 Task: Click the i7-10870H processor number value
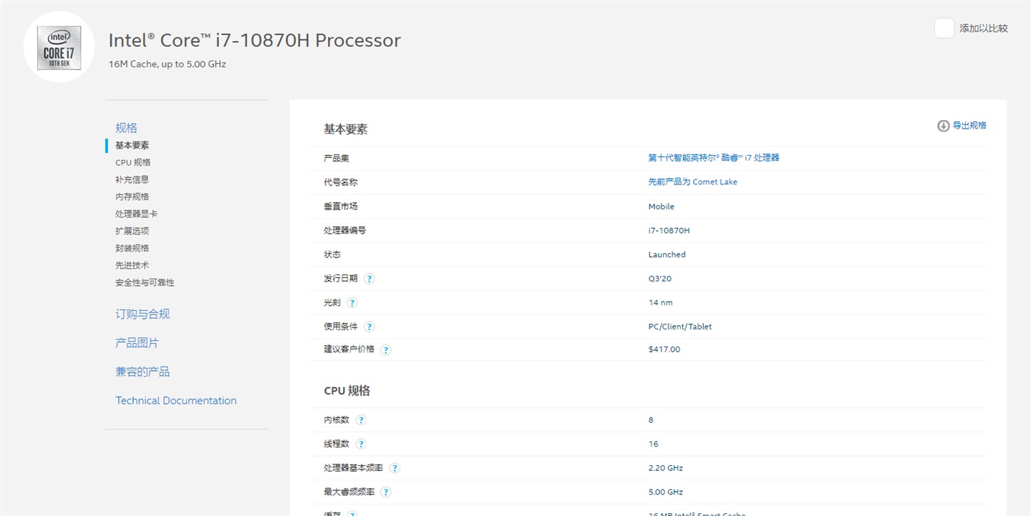pyautogui.click(x=669, y=230)
